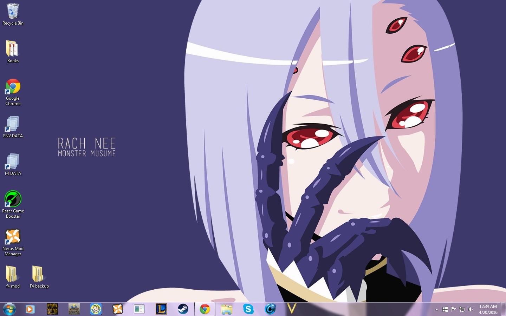Viewport: 506px width, 316px height.
Task: Select the Nexus Mod Manager desktop shortcut
Action: (x=13, y=242)
